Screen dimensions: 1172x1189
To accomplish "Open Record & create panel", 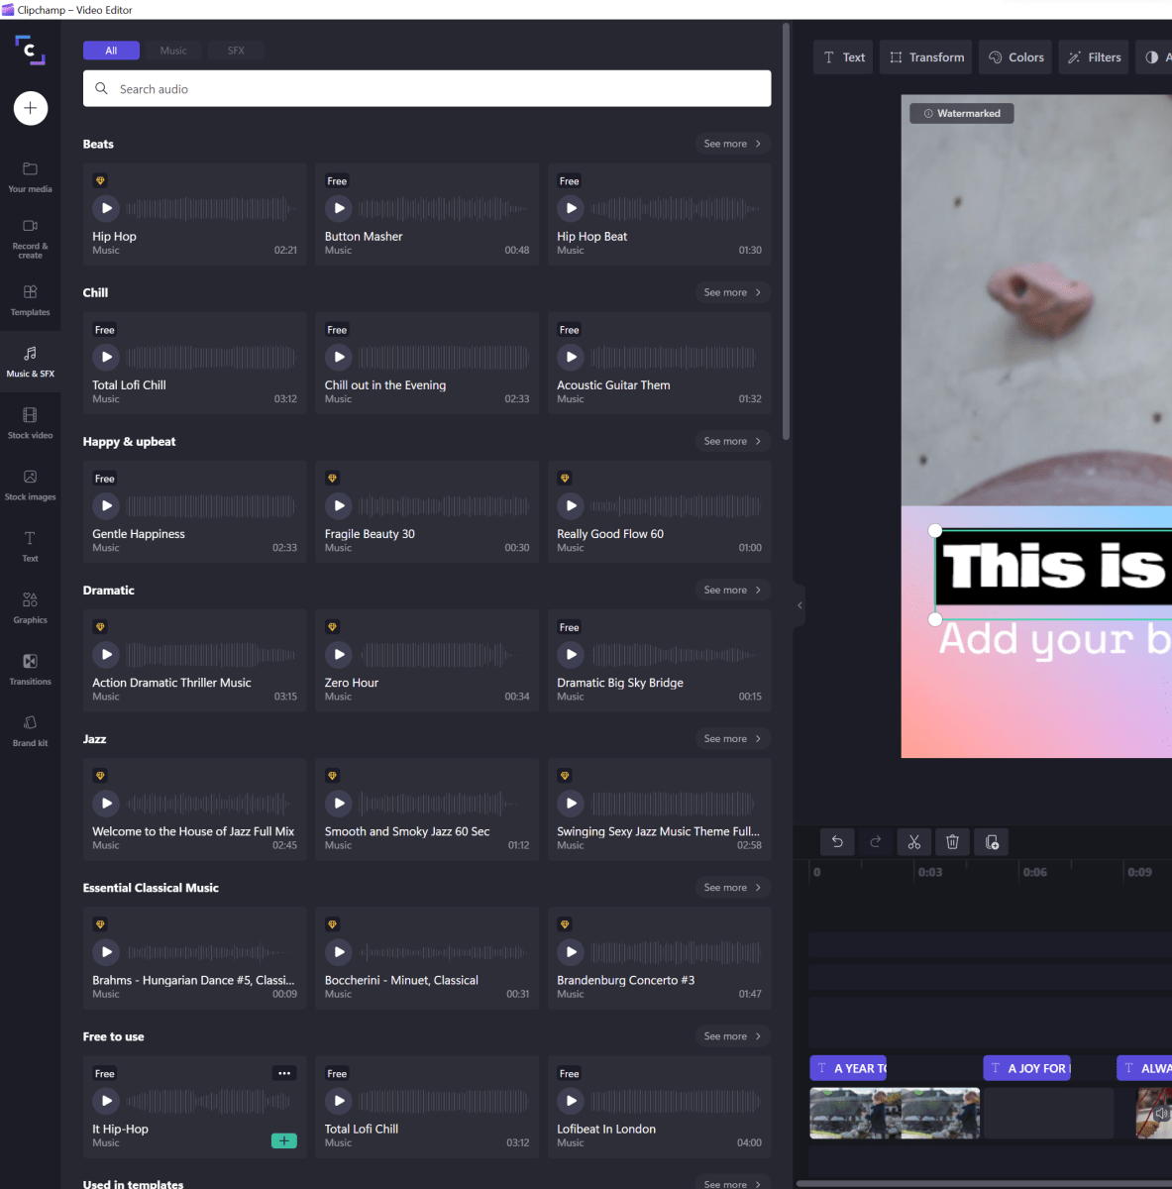I will coord(30,238).
